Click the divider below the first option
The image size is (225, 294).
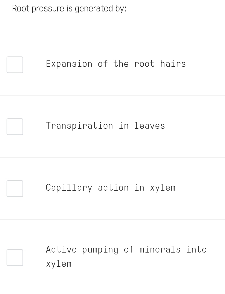pyautogui.click(x=112, y=95)
